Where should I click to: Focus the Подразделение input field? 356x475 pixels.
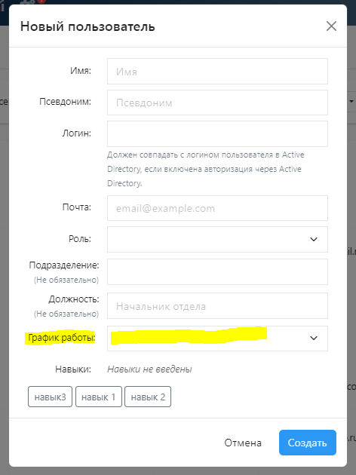217,271
